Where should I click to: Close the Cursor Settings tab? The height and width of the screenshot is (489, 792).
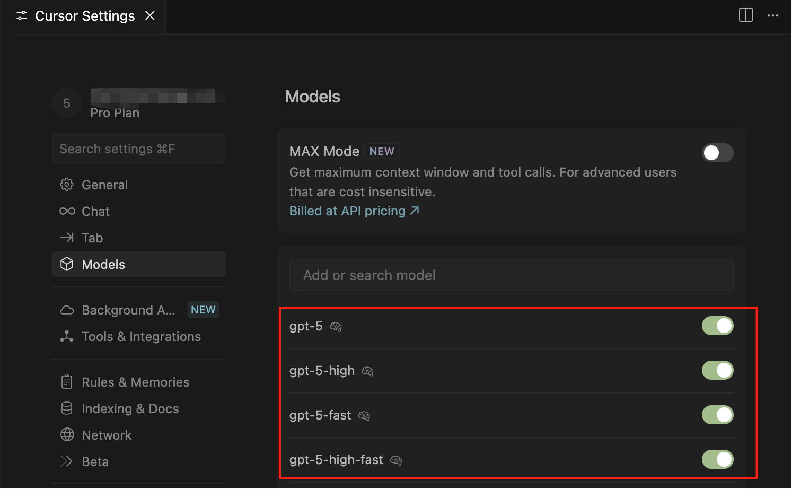pos(150,16)
